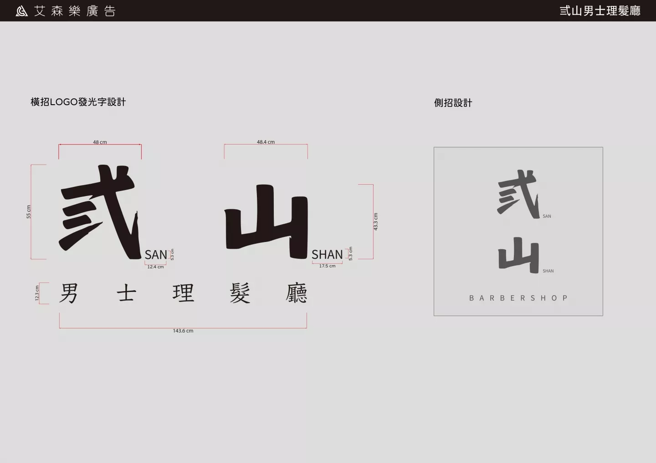
Task: Select the 橫招LOGO發光字設計 heading
Action: (x=78, y=102)
